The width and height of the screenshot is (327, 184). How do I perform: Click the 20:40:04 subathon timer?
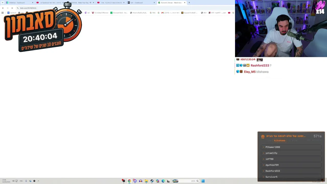click(40, 38)
